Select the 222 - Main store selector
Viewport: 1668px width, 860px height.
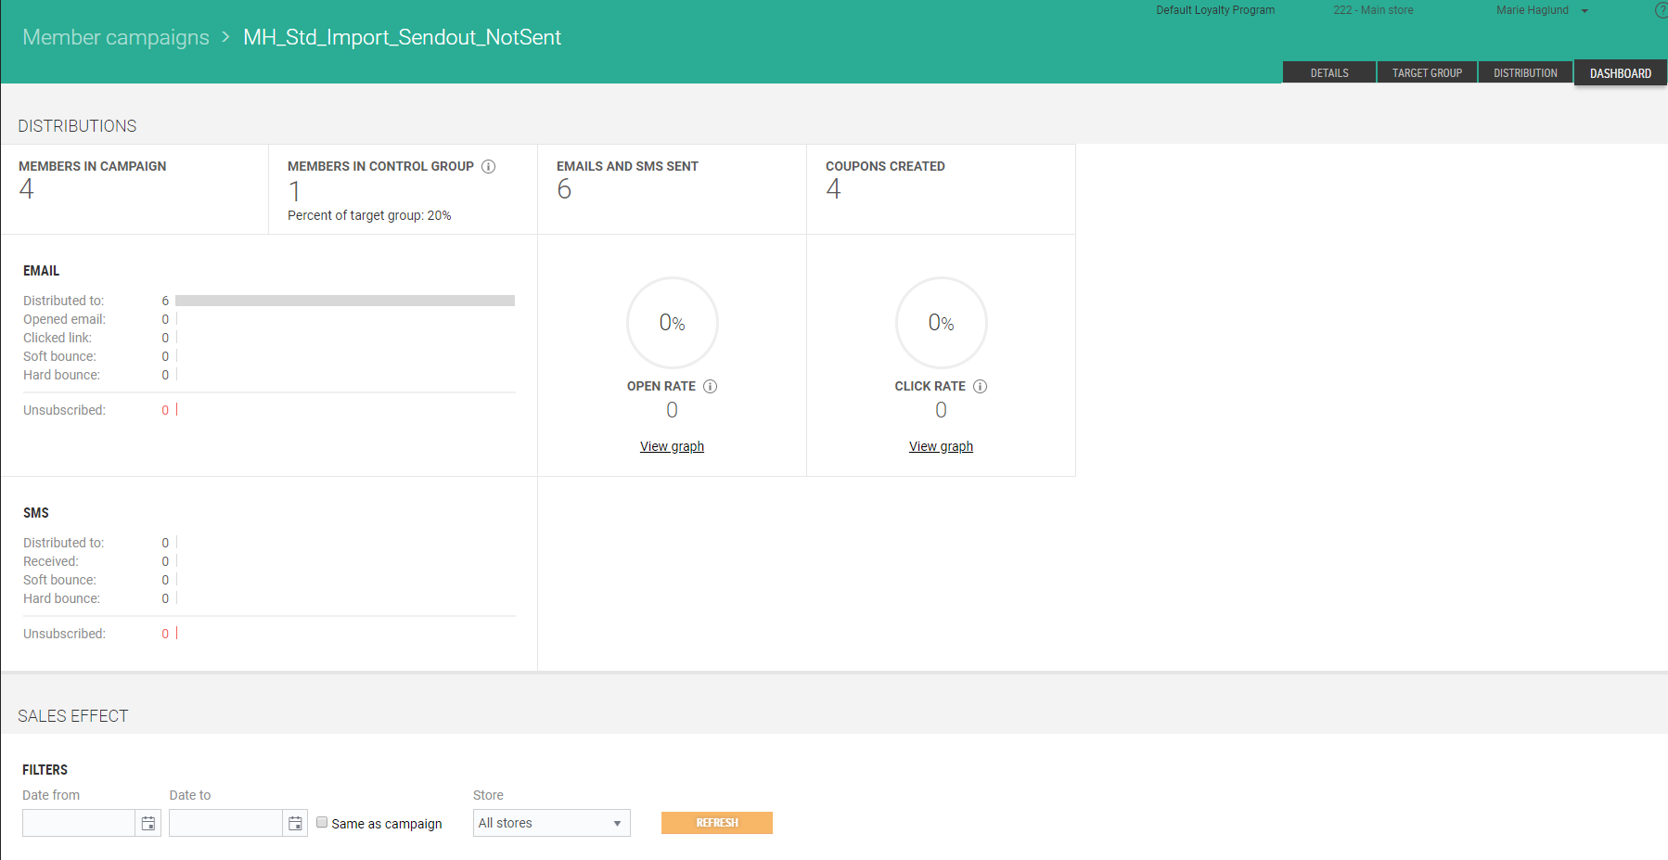(x=1373, y=10)
